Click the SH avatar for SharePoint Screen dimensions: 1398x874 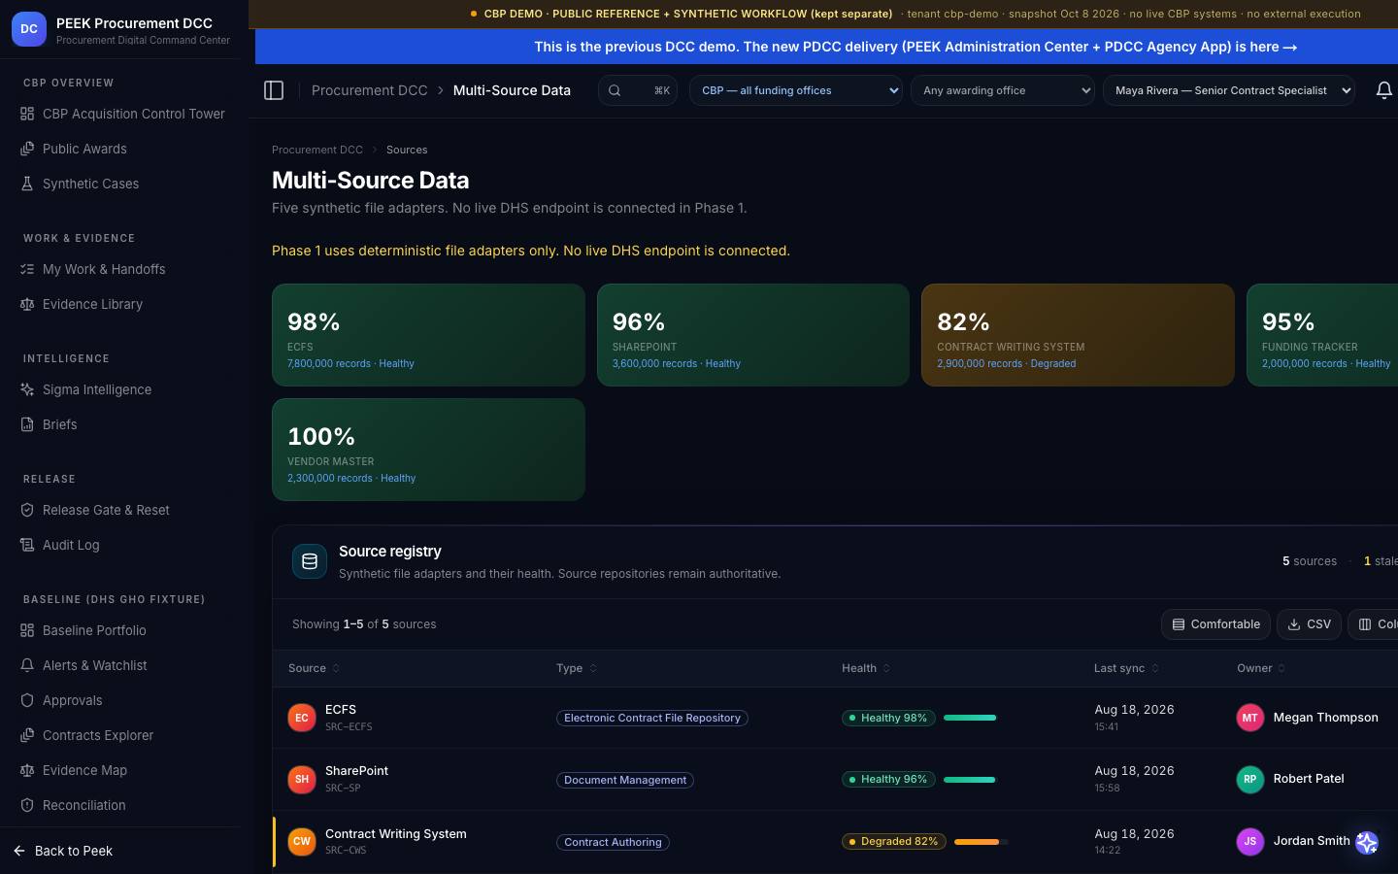pos(302,779)
